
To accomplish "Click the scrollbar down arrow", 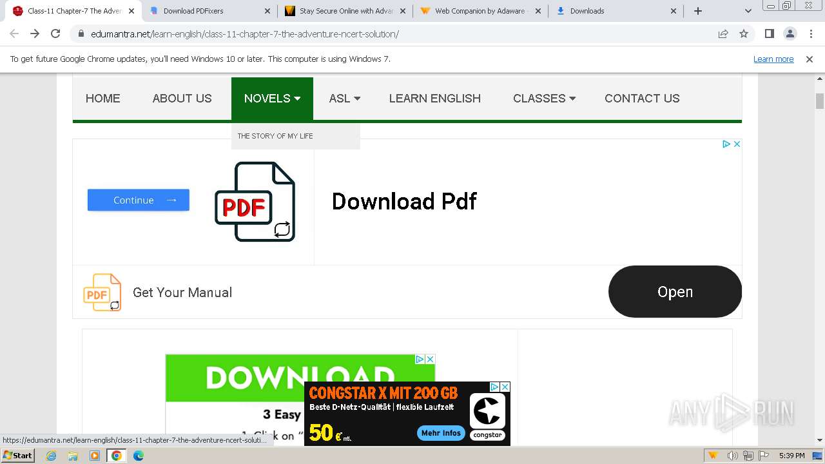I will tap(820, 441).
